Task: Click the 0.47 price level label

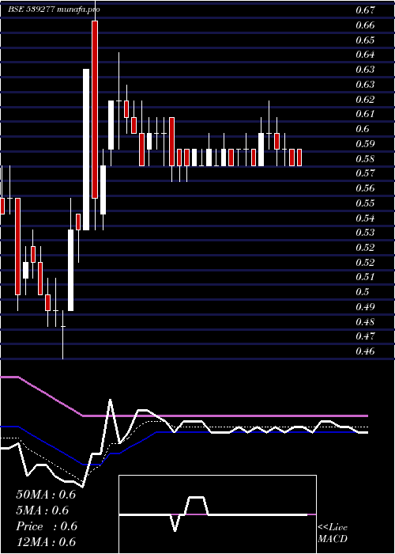Action: tap(365, 336)
